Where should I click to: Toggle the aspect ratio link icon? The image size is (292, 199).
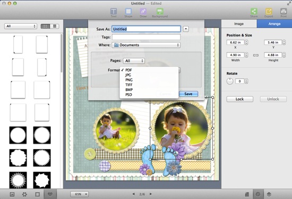coord(256,55)
